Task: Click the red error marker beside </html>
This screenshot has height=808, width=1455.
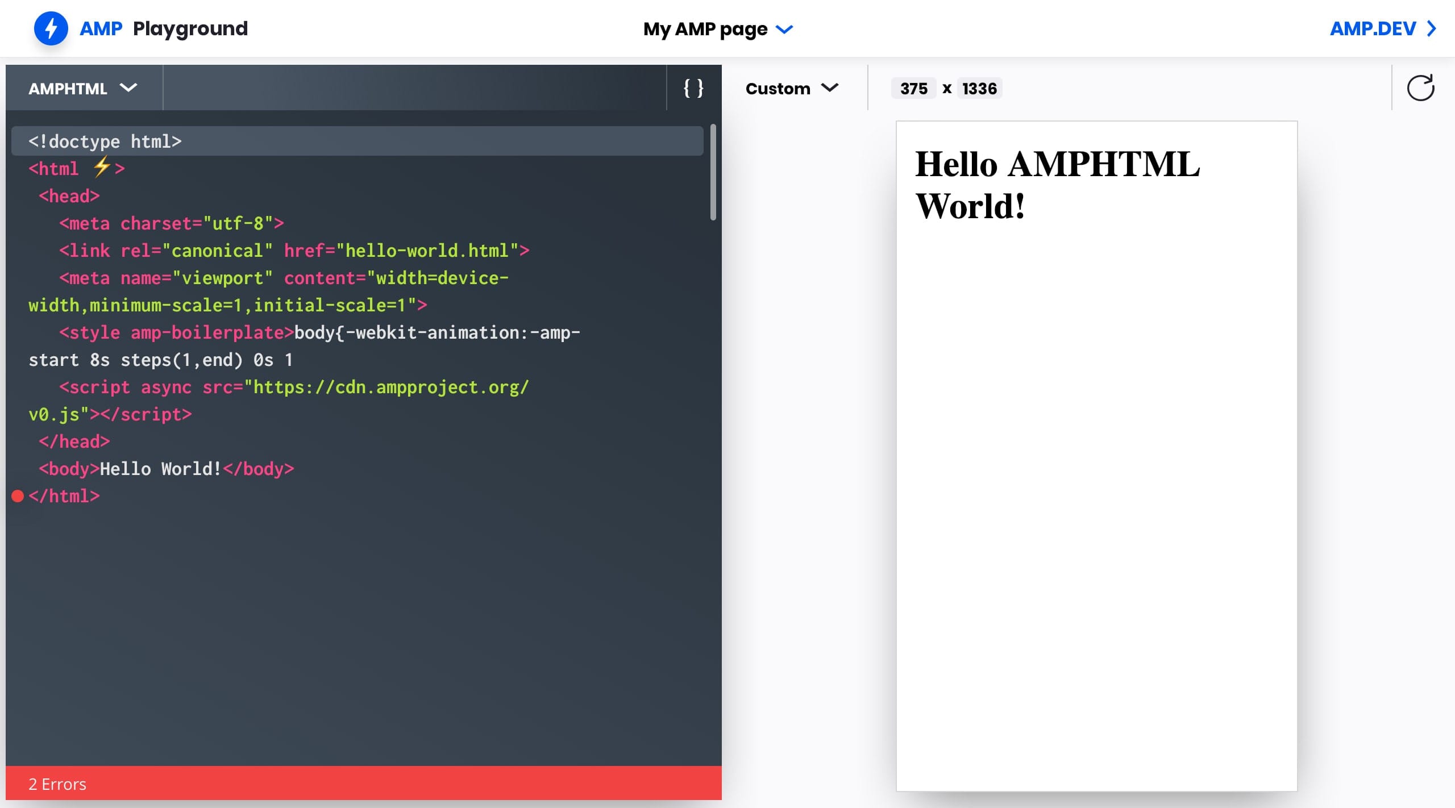Action: (18, 496)
